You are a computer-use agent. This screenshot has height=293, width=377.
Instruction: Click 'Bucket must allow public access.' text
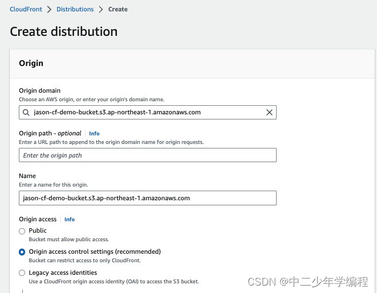[69, 240]
